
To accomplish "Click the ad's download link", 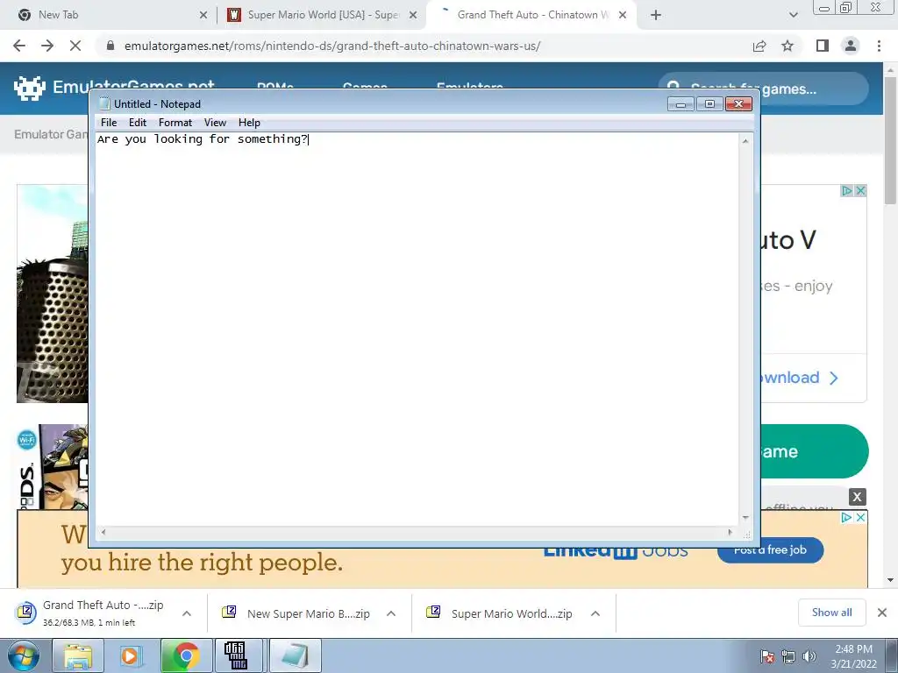I will [x=799, y=378].
